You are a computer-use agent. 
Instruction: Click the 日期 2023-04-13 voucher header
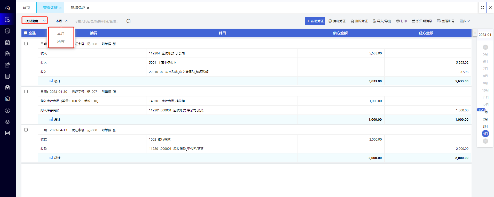pos(54,130)
